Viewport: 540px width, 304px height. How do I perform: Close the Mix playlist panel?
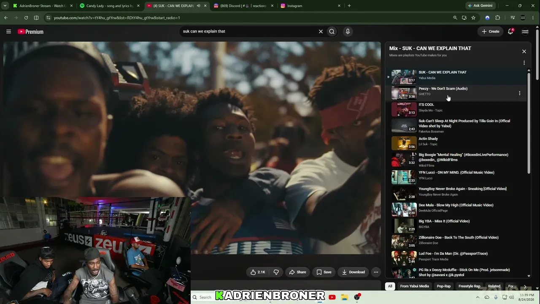click(x=524, y=52)
